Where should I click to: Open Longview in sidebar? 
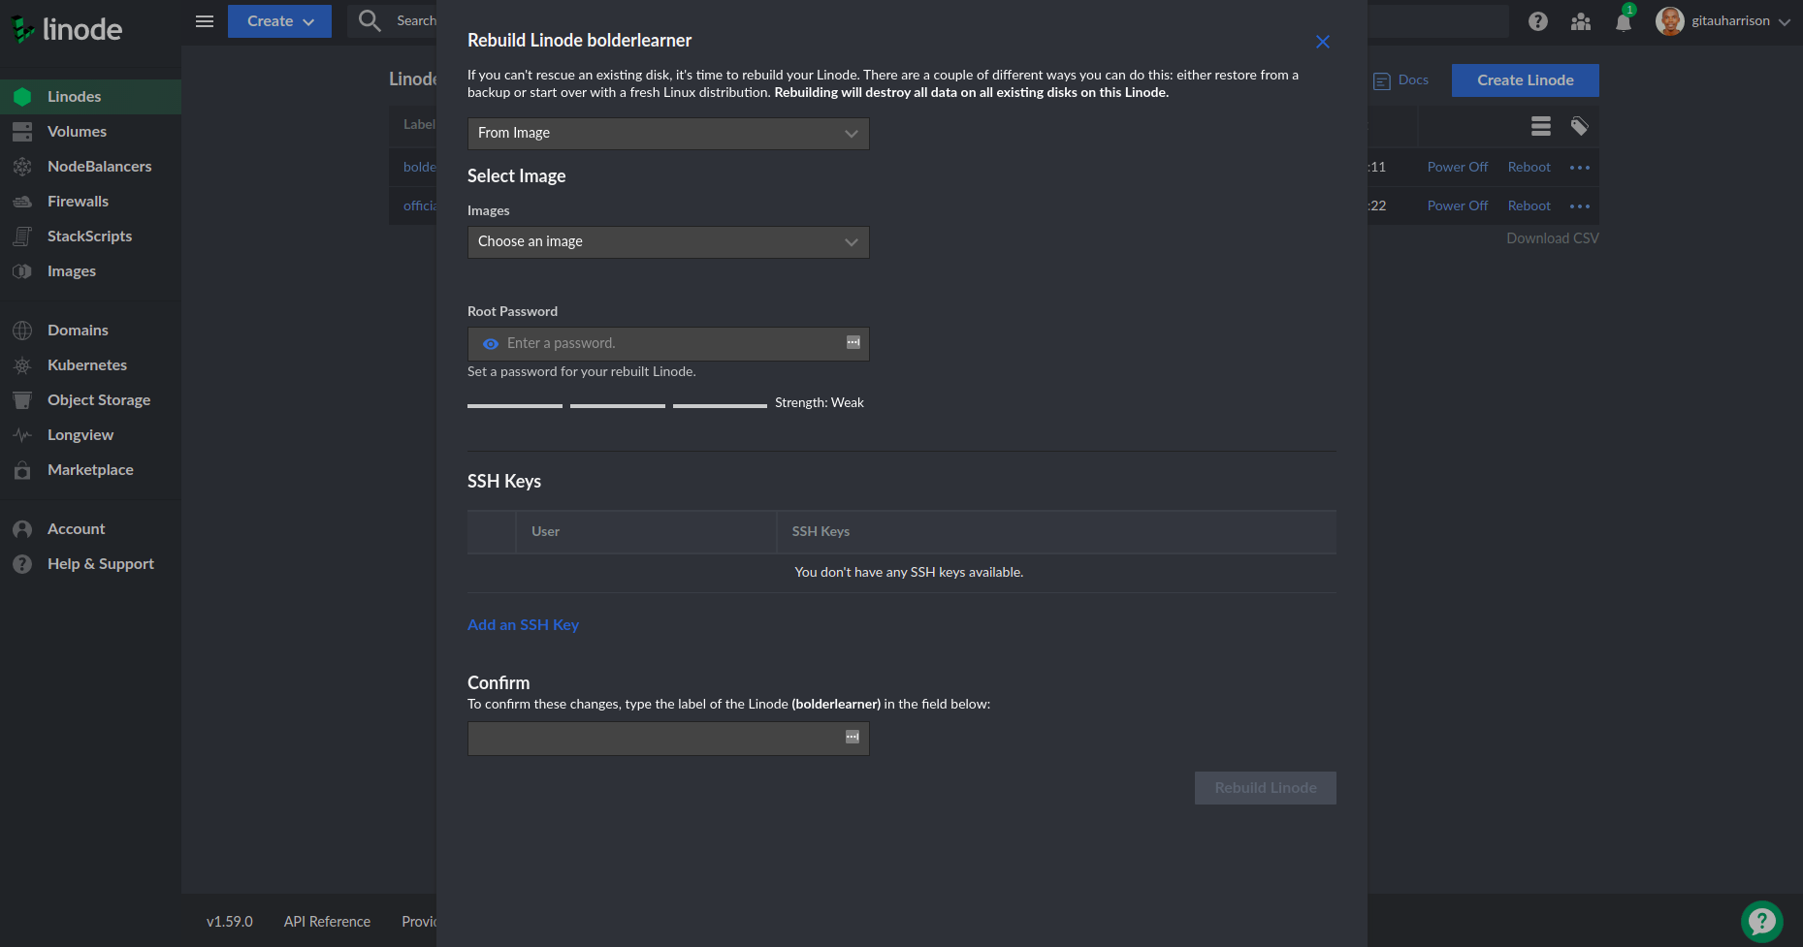[x=90, y=435]
